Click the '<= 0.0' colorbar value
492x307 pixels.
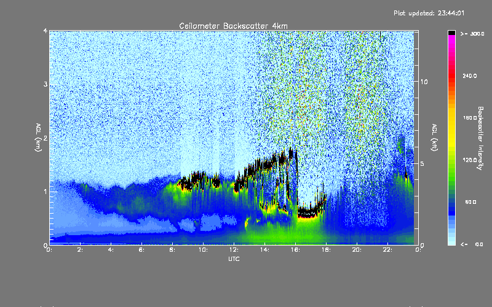pos(472,244)
